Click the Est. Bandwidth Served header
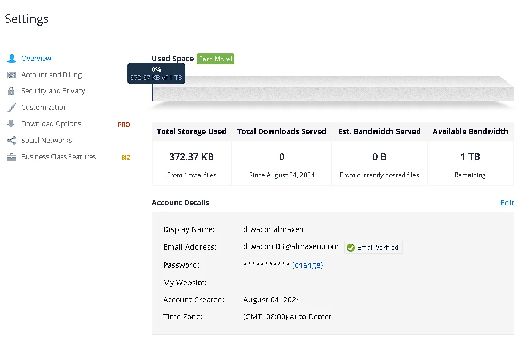Viewport: 526px width, 338px height. [379, 131]
